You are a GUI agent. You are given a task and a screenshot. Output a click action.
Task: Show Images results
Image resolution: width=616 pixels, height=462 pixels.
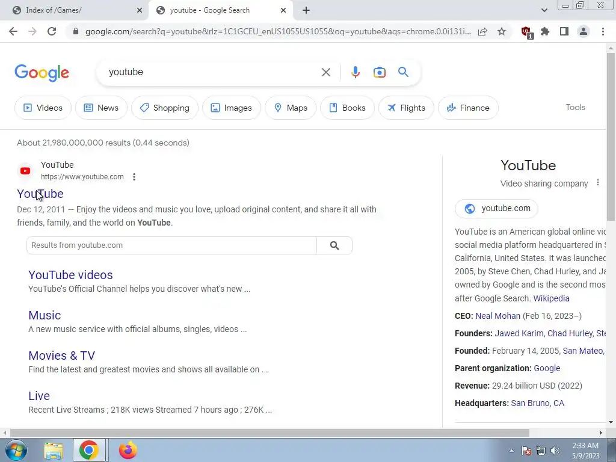tap(232, 108)
